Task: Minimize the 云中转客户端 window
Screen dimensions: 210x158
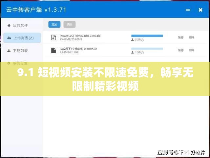Action: click(188, 10)
